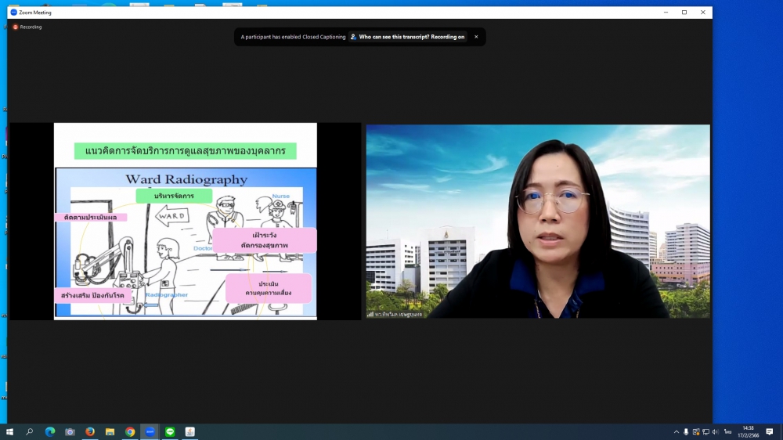Image resolution: width=783 pixels, height=440 pixels.
Task: Click the Zoom logo in title bar
Action: 13,13
